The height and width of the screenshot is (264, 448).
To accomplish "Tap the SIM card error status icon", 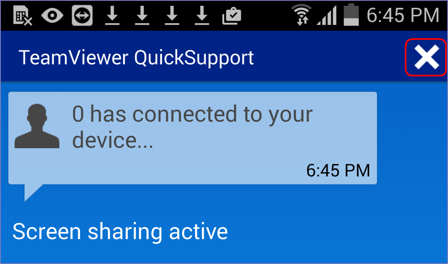I will pyautogui.click(x=22, y=15).
